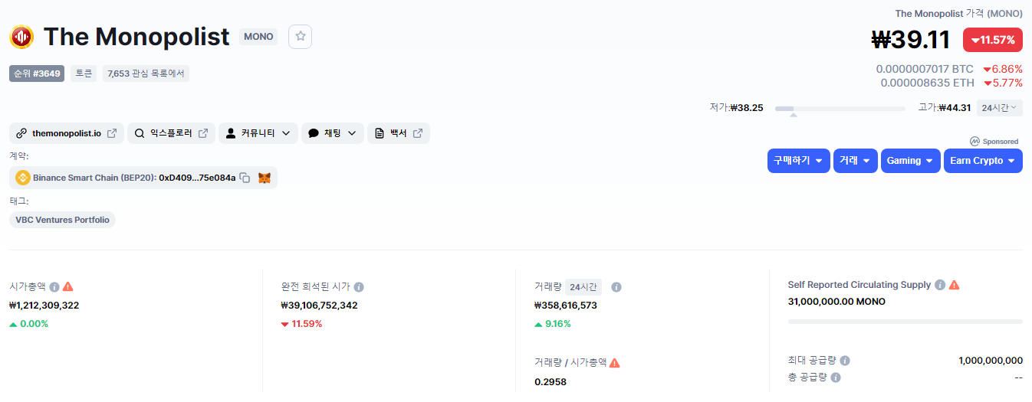The height and width of the screenshot is (402, 1032).
Task: Click warning icon next to 거래량 / 시가총액
Action: (615, 363)
